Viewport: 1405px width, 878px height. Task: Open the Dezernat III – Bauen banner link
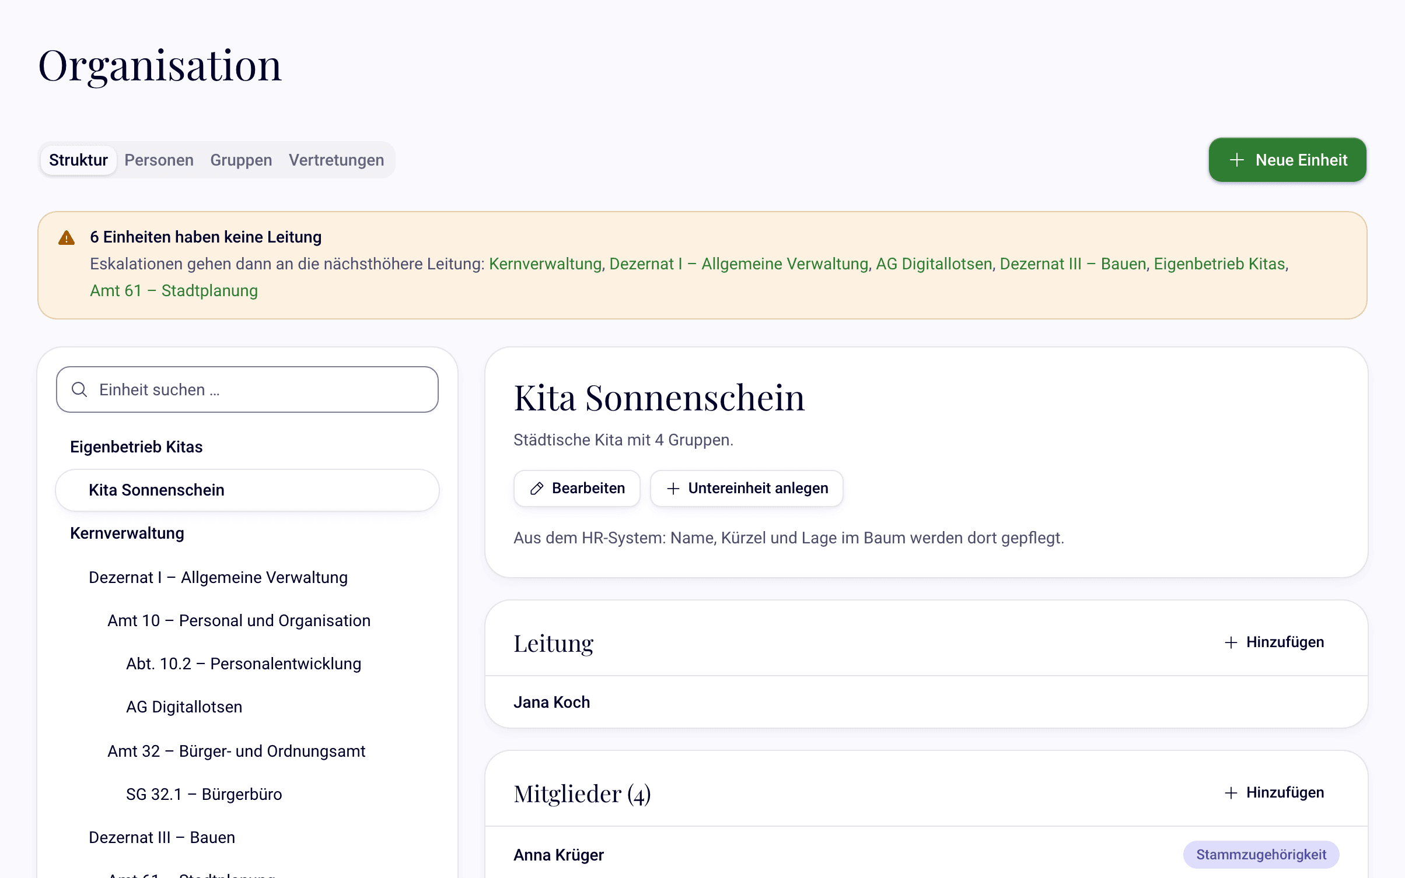1073,264
